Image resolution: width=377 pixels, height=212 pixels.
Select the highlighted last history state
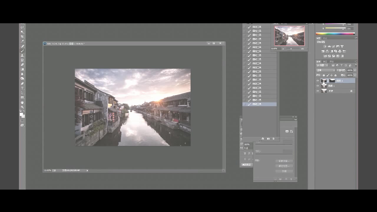pyautogui.click(x=259, y=104)
